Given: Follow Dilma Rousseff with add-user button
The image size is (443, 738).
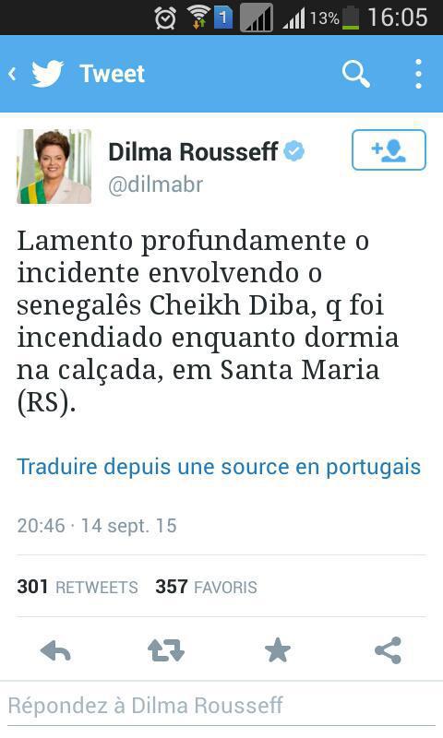Looking at the screenshot, I should tap(389, 149).
